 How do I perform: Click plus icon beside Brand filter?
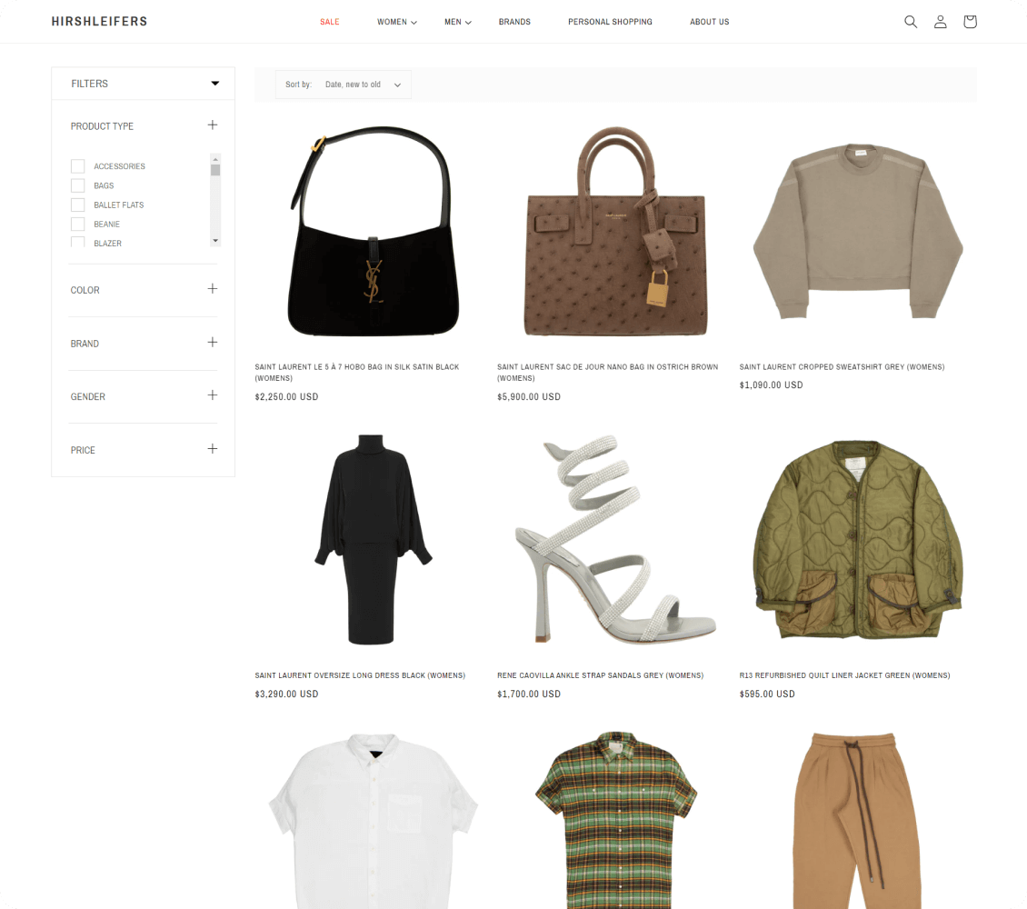coord(213,343)
